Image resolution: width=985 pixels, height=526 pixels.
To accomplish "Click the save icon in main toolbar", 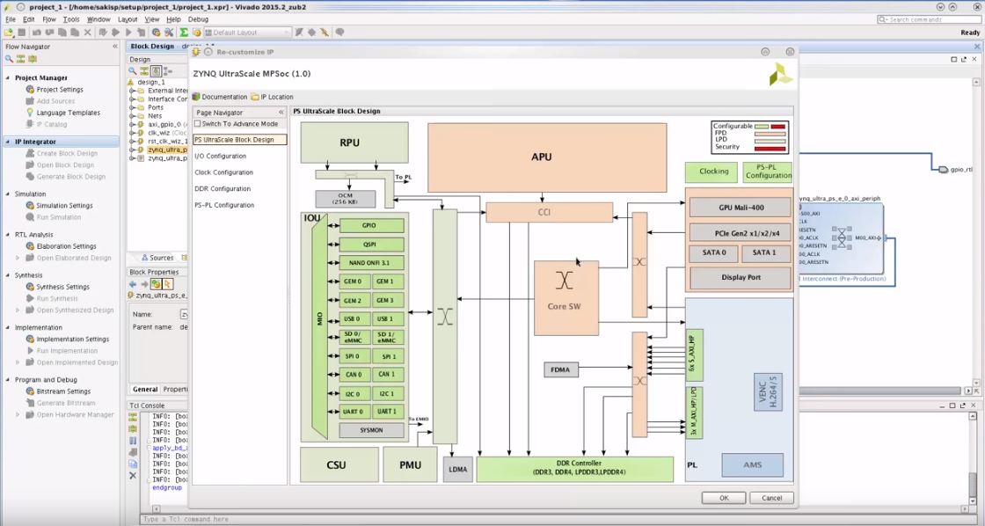I will click(x=21, y=32).
